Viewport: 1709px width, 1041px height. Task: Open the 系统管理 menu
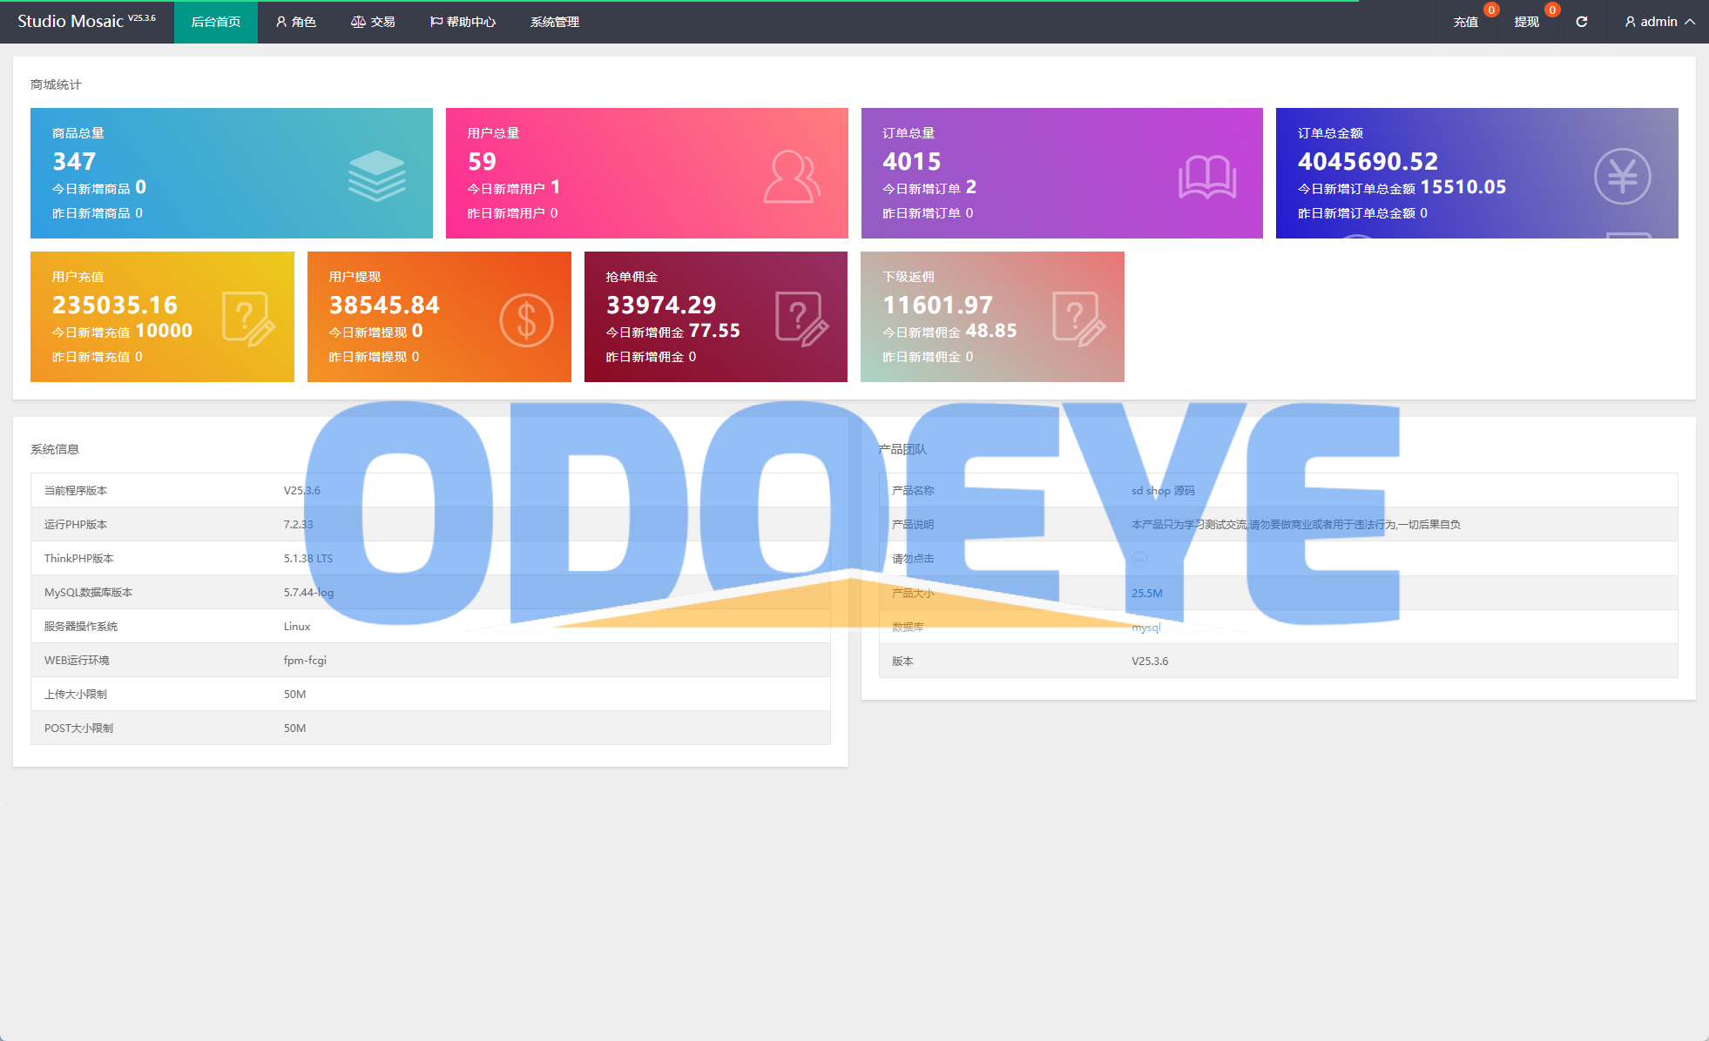pos(555,22)
